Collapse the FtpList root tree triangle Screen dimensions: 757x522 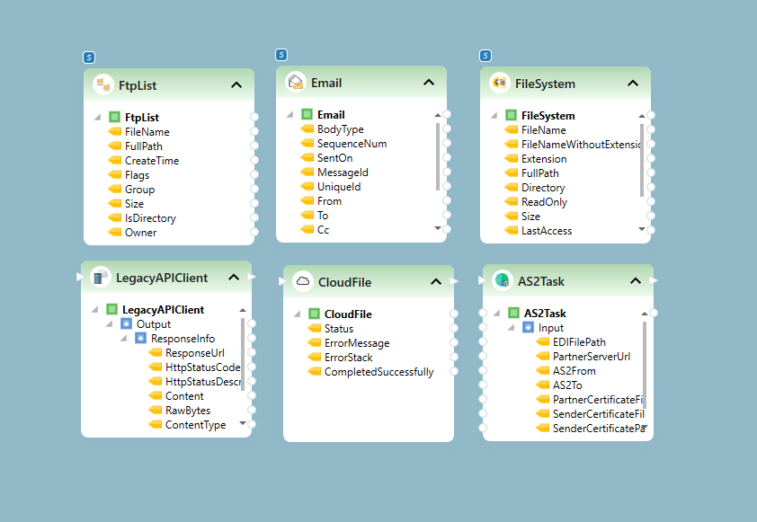tap(98, 117)
